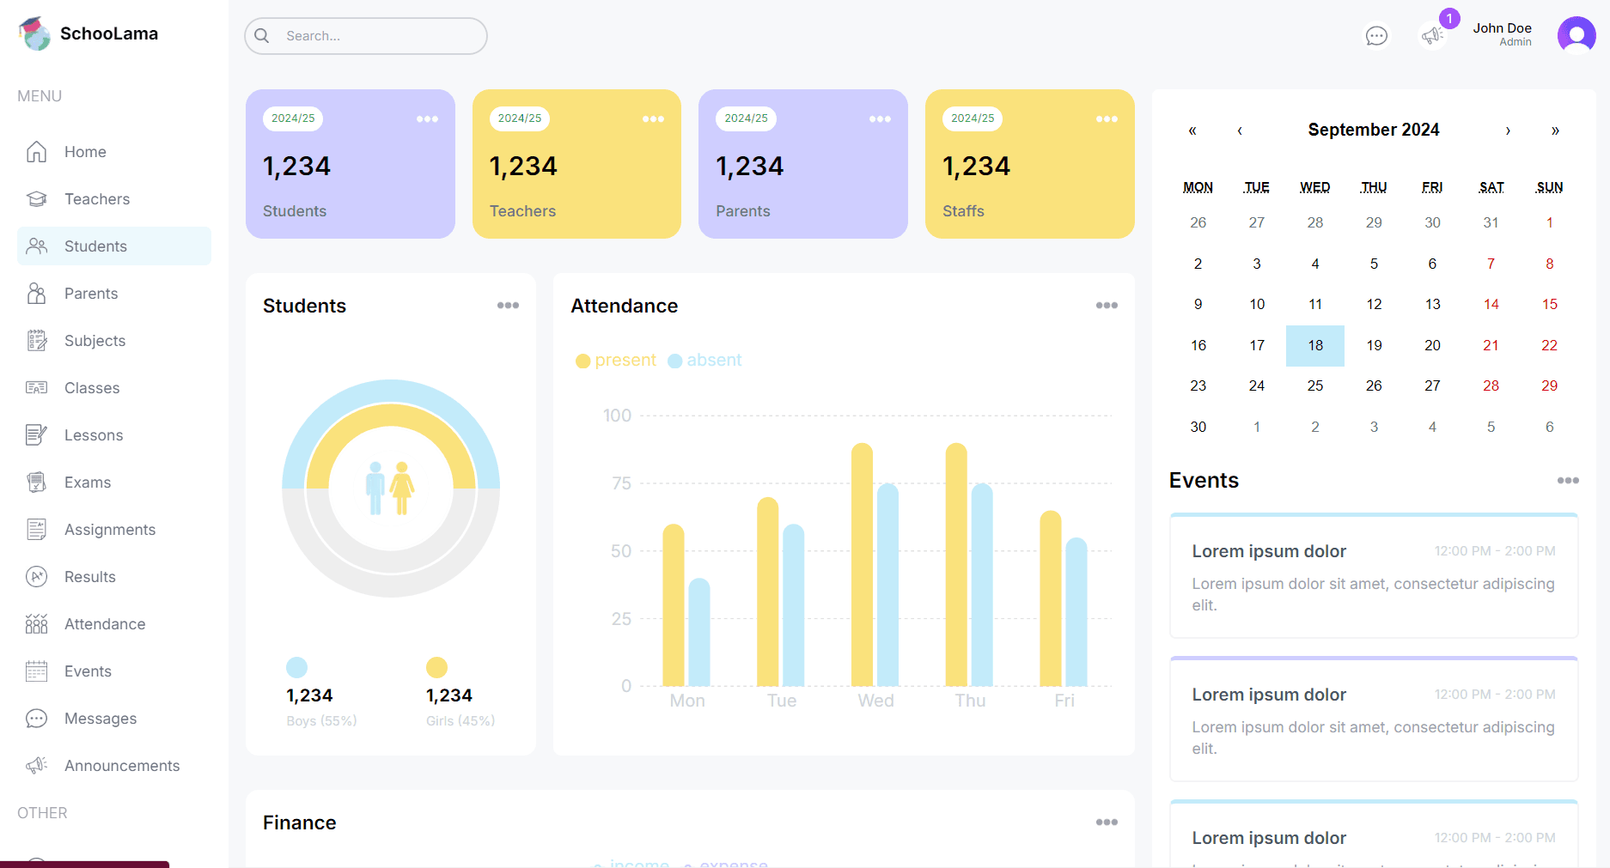Open the messages chat bubble icon in header
This screenshot has width=1610, height=868.
pos(1376,36)
